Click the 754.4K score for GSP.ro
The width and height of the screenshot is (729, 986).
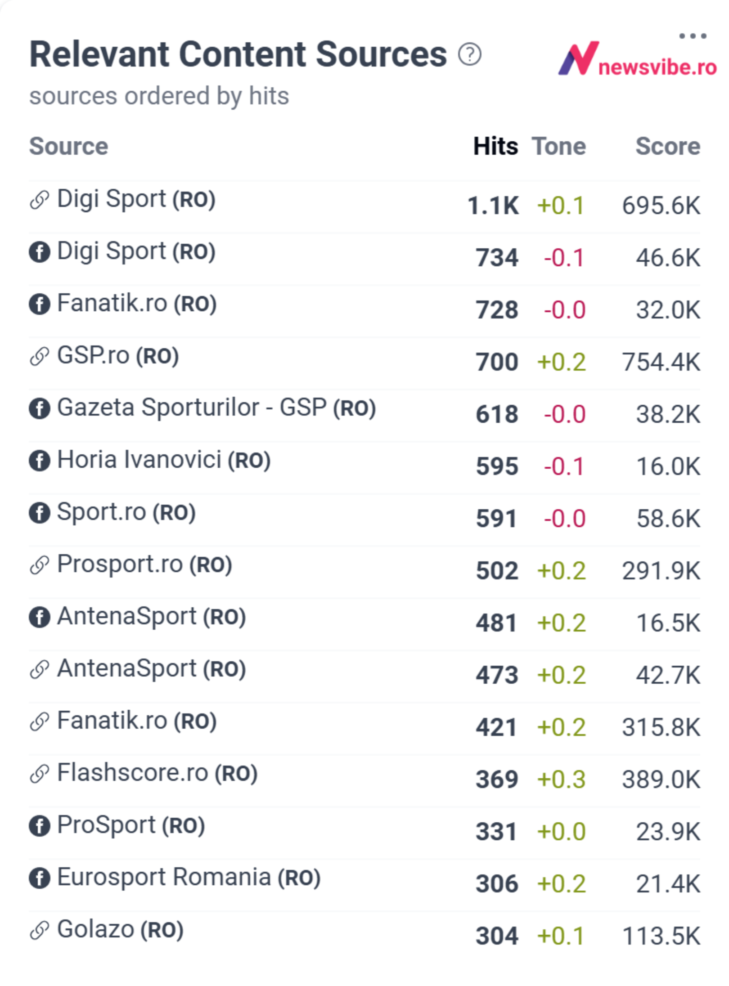coord(661,362)
